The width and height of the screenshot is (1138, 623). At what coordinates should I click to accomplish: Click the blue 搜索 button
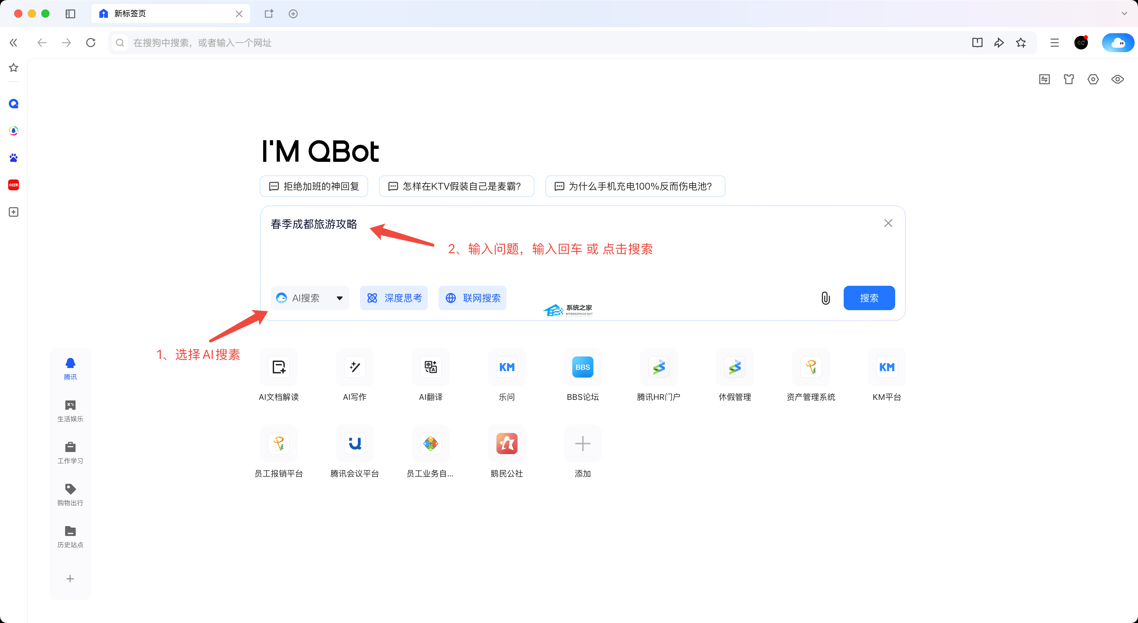pos(869,298)
